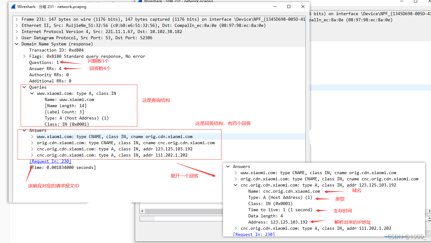Maximize the front Wireshark packet window
431x243 pixels.
tap(289, 6)
